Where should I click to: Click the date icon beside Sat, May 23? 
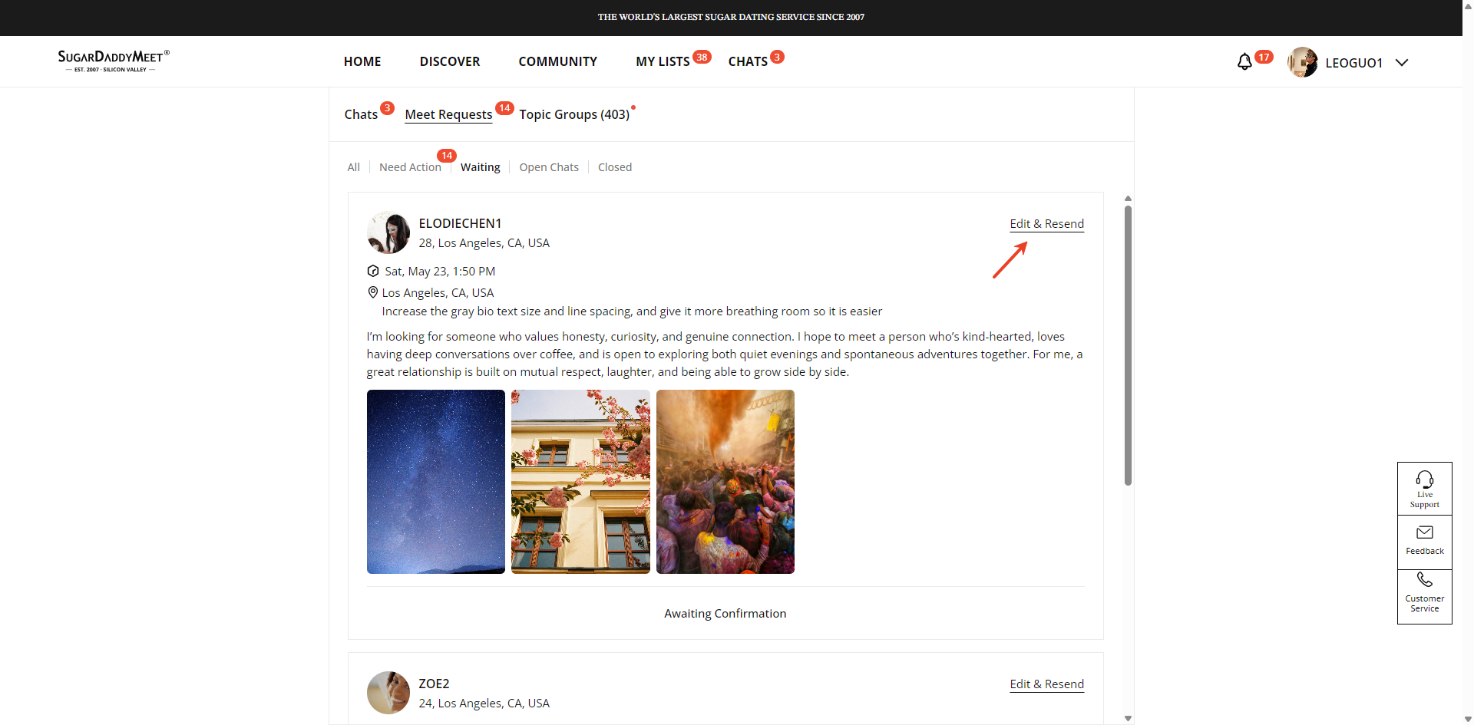(x=373, y=271)
